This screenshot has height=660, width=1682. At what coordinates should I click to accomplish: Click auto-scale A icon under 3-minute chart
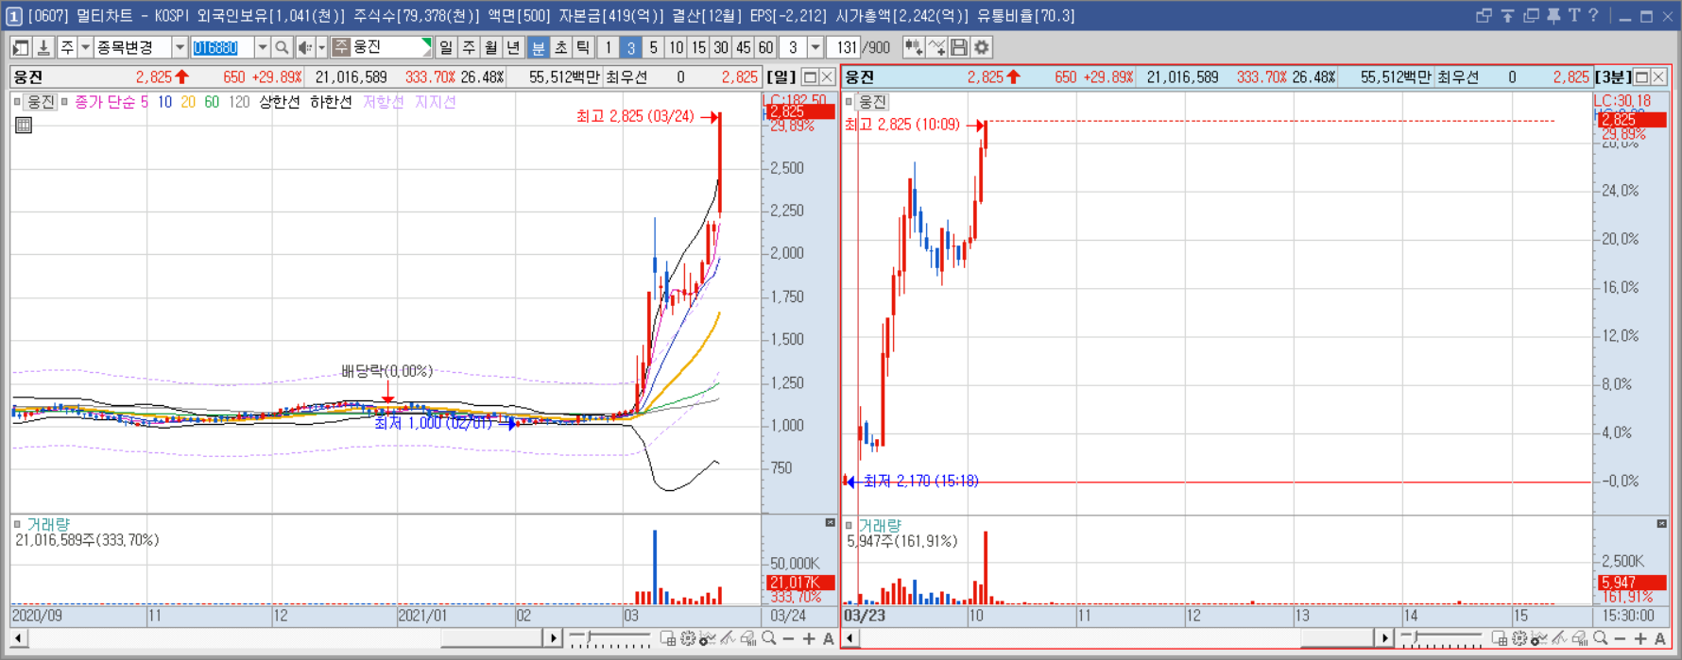pyautogui.click(x=1660, y=639)
